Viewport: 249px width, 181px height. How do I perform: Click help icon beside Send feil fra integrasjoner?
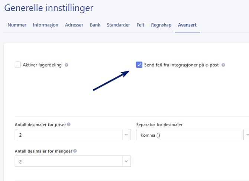coord(223,65)
